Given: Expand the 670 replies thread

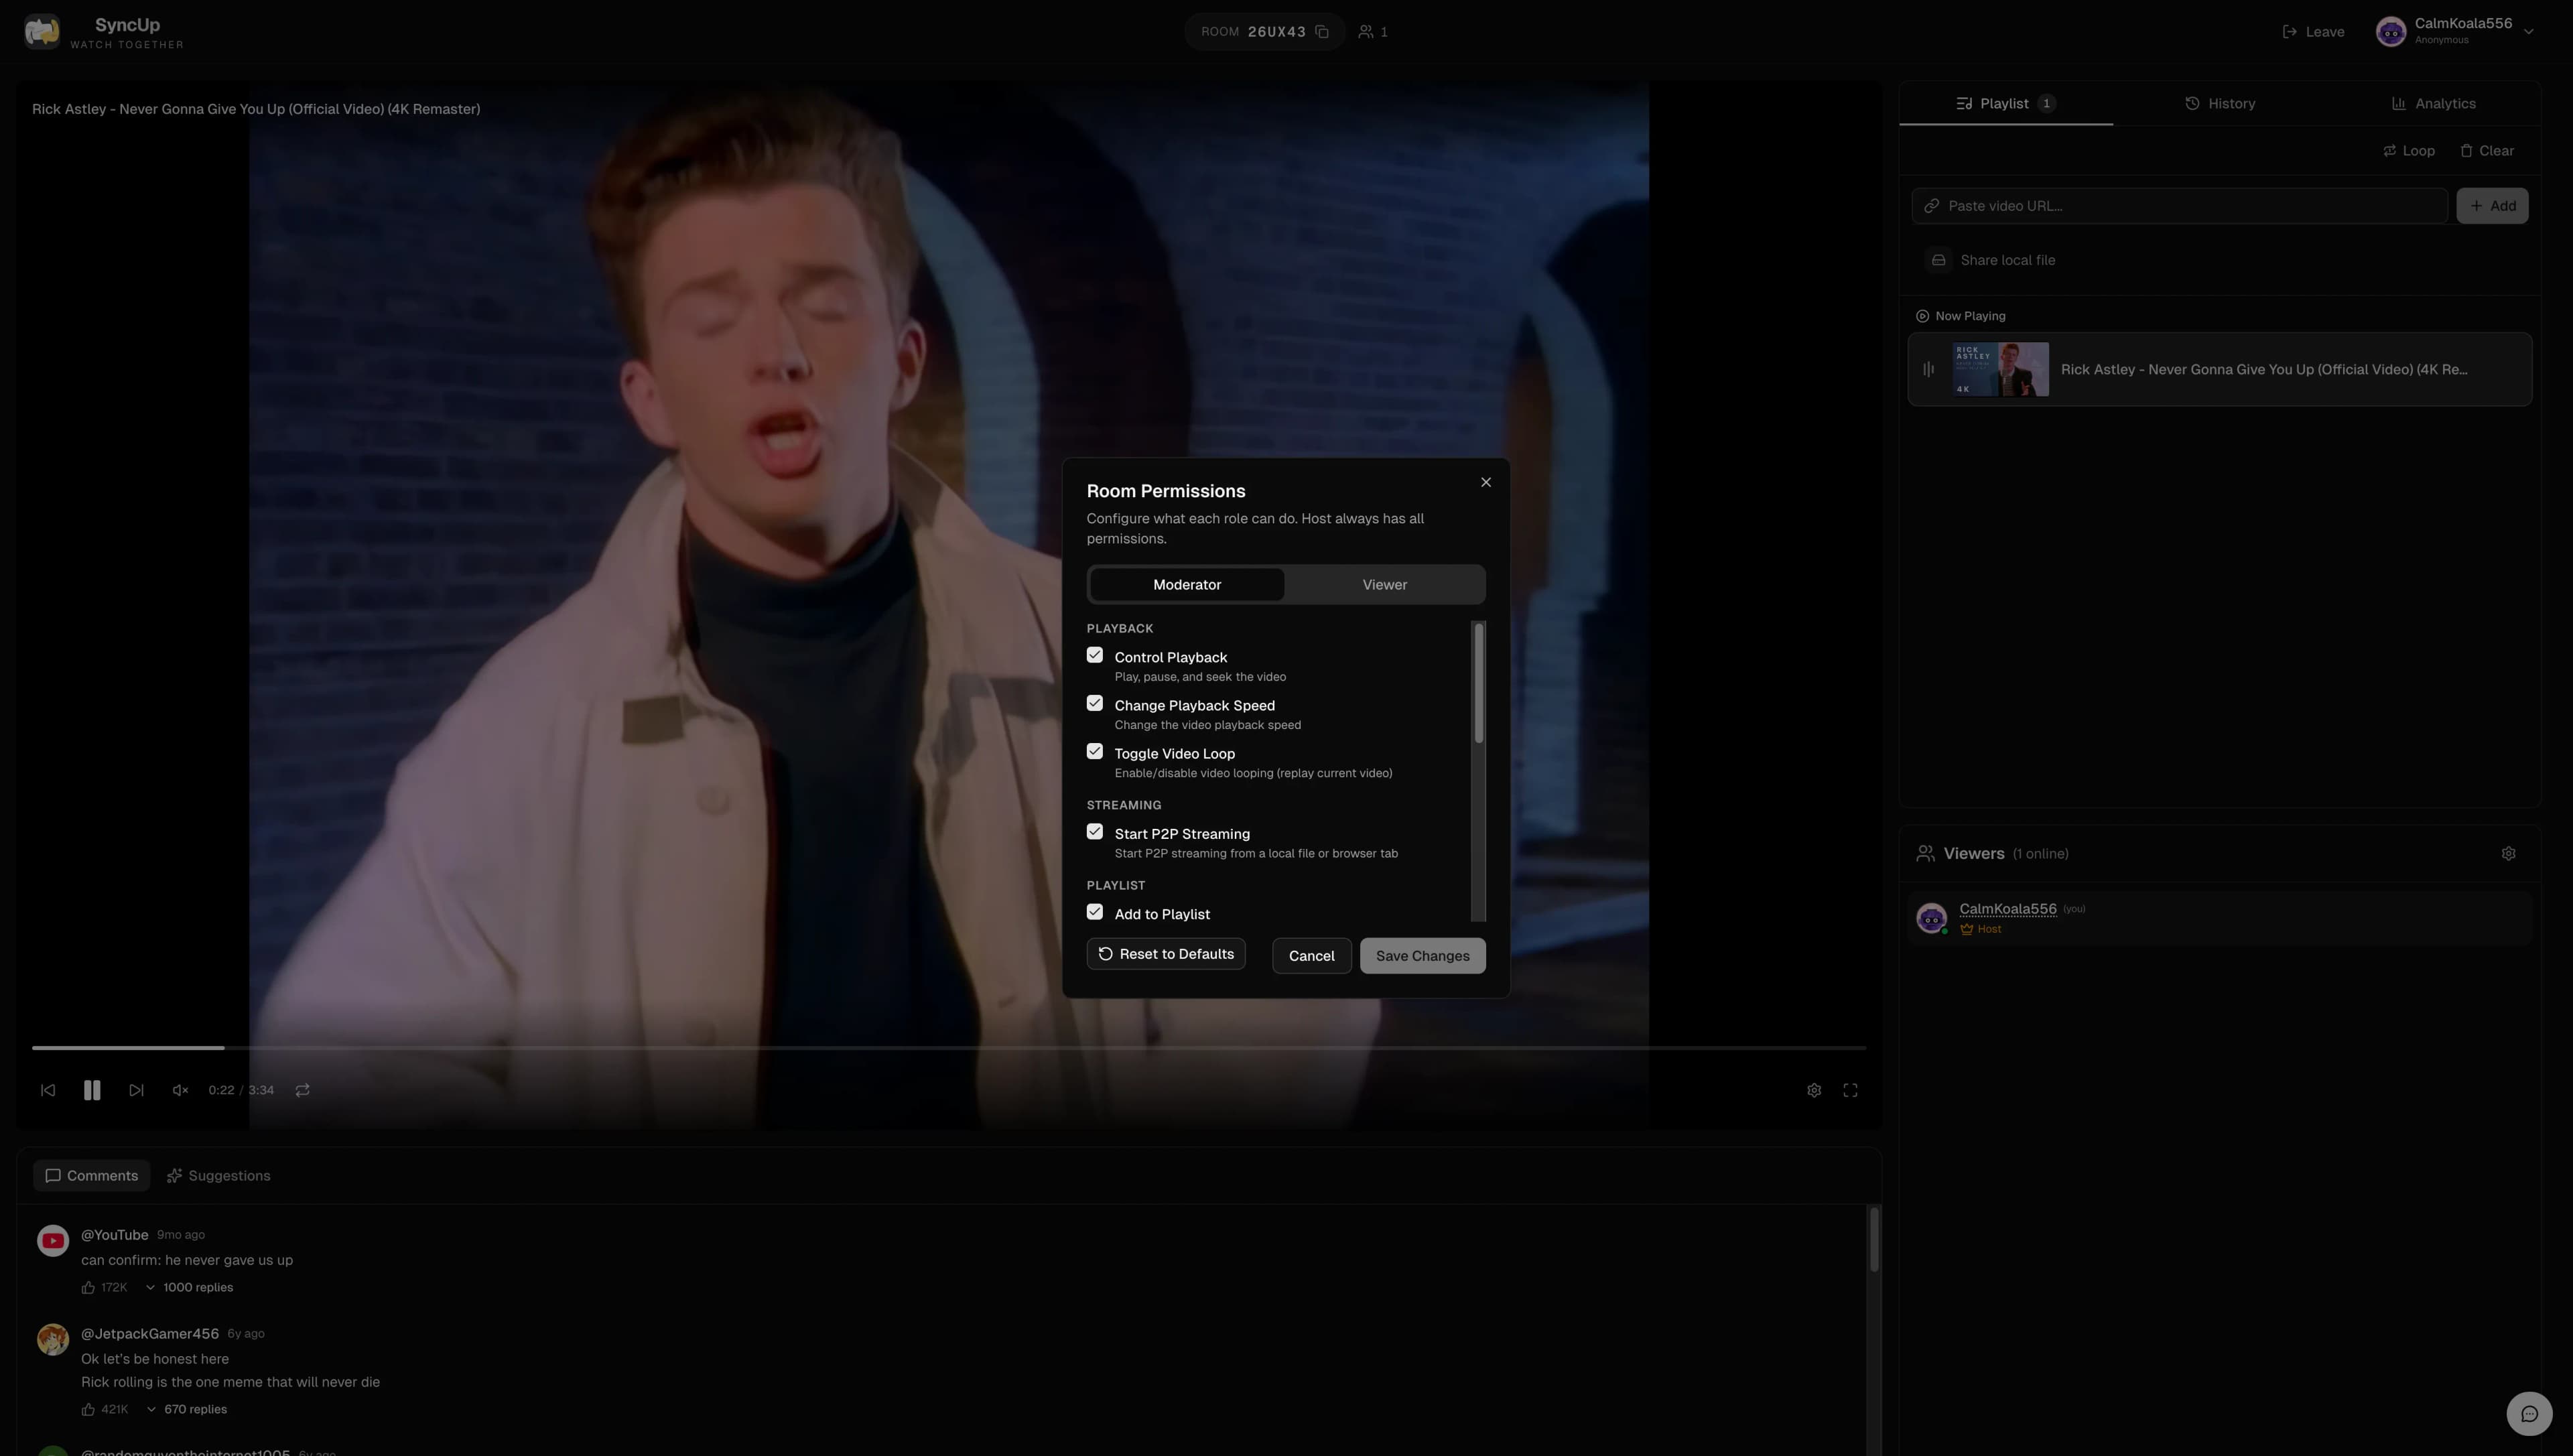Looking at the screenshot, I should coord(195,1408).
